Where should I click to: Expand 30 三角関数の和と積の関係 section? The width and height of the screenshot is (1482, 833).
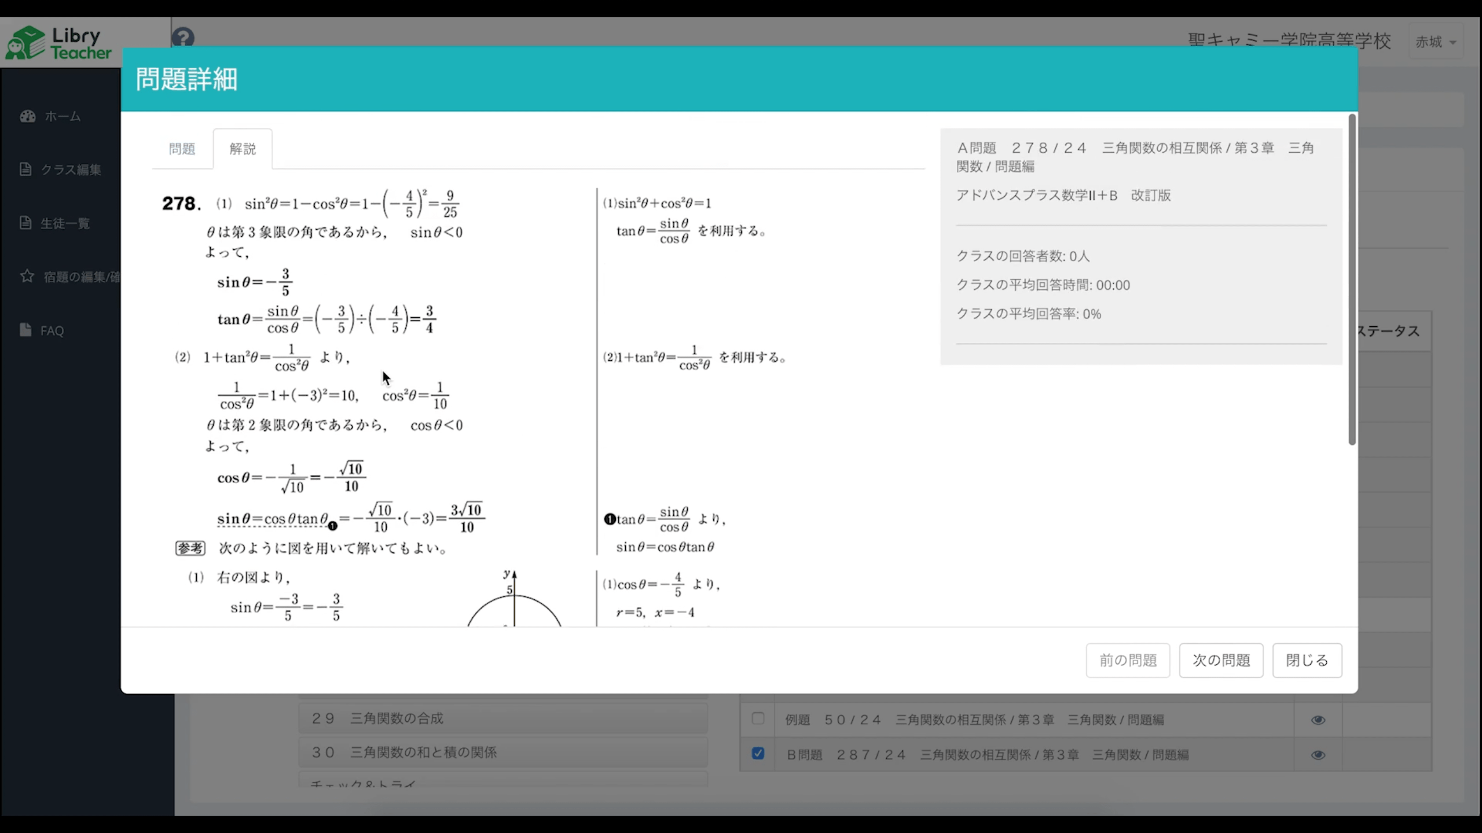[502, 752]
